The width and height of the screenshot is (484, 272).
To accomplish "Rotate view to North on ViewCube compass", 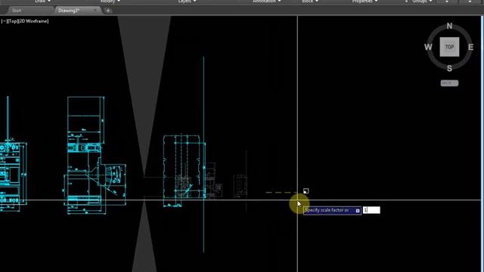I will 449,26.
